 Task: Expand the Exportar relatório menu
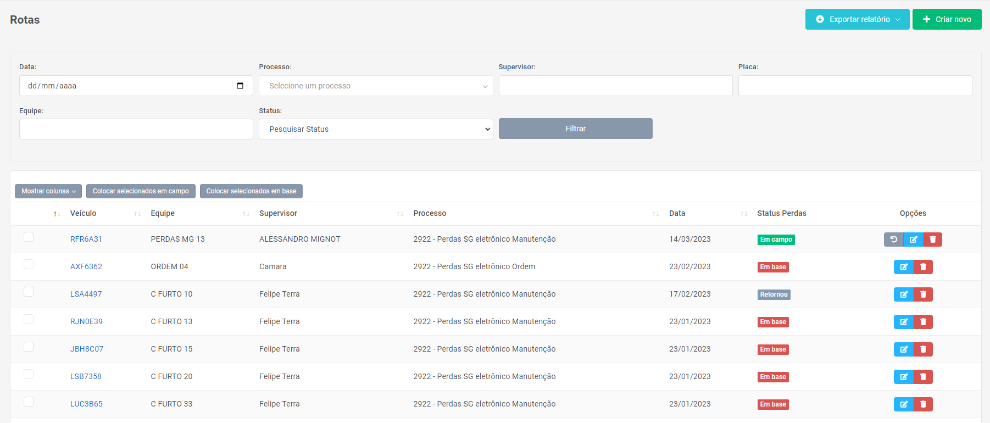coord(857,19)
